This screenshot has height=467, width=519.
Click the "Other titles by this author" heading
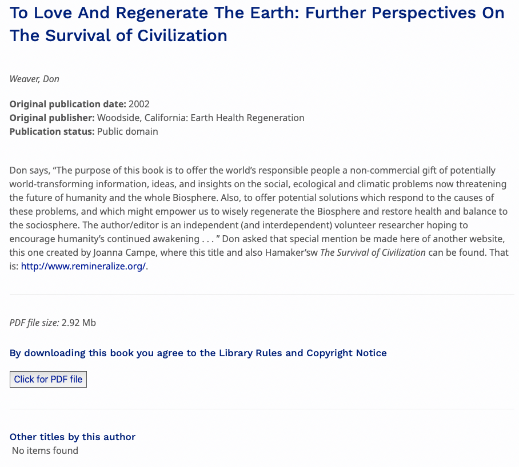tap(73, 437)
